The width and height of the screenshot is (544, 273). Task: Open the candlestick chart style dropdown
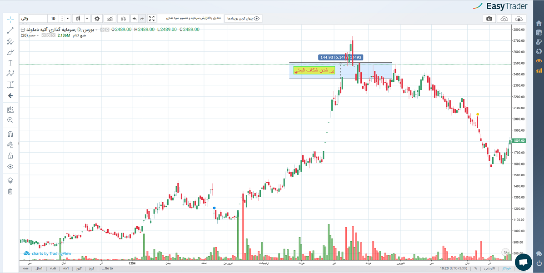[x=87, y=19]
